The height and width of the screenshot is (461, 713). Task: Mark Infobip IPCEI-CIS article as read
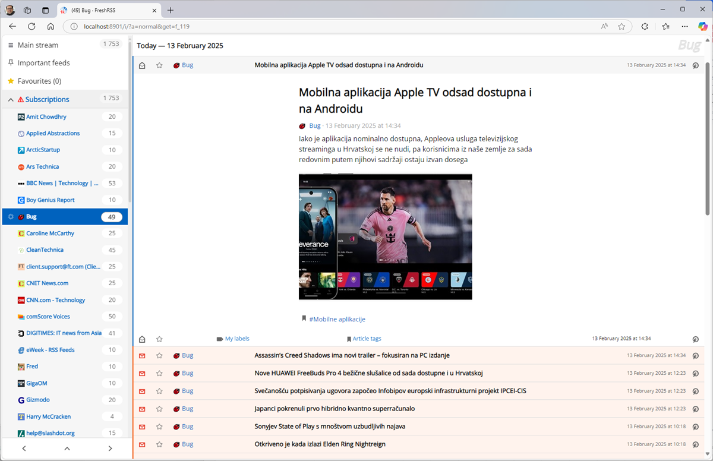(142, 391)
